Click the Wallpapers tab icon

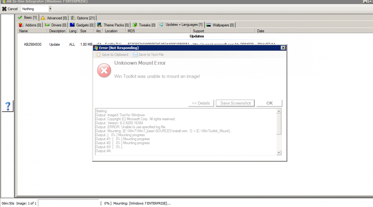point(209,25)
